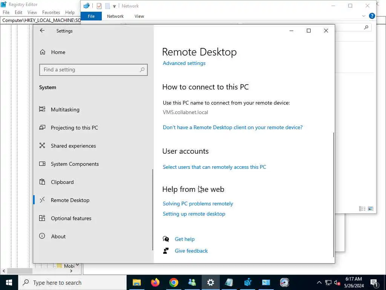Open Solving PC problems remotely link
Viewport: 386px width, 290px height.
tap(198, 204)
